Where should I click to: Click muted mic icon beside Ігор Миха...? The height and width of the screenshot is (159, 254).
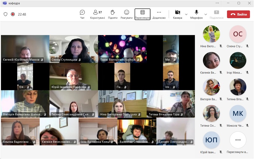click(x=247, y=73)
